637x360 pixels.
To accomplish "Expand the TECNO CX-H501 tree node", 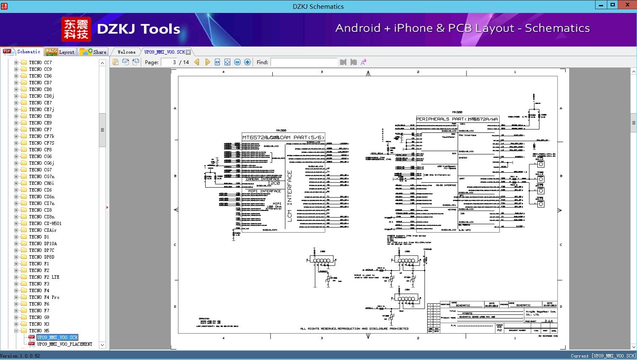I will coord(16,223).
